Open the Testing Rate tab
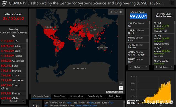Screen dimensions: 176x107 tap(114, 96)
